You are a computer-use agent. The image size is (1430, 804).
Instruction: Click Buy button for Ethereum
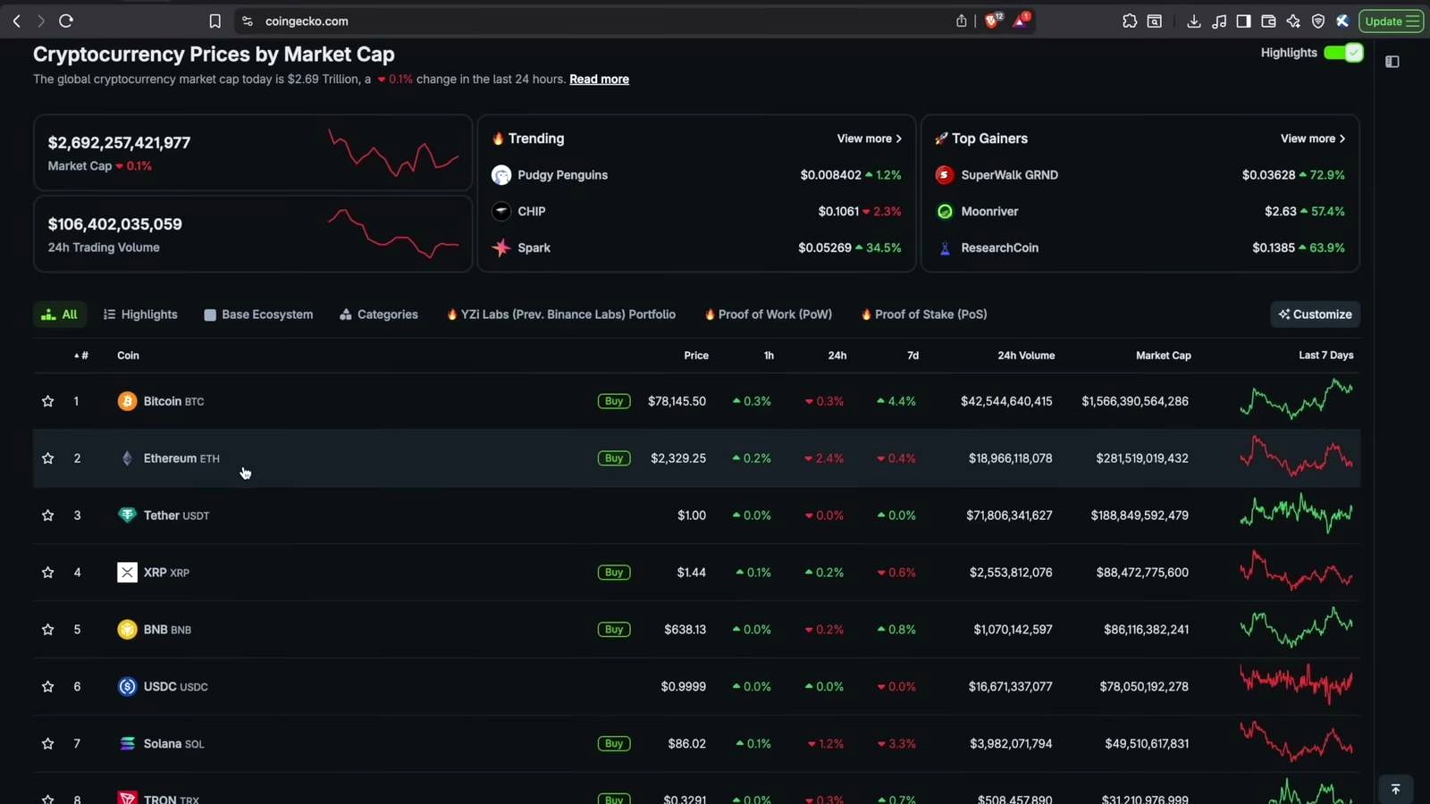(614, 459)
